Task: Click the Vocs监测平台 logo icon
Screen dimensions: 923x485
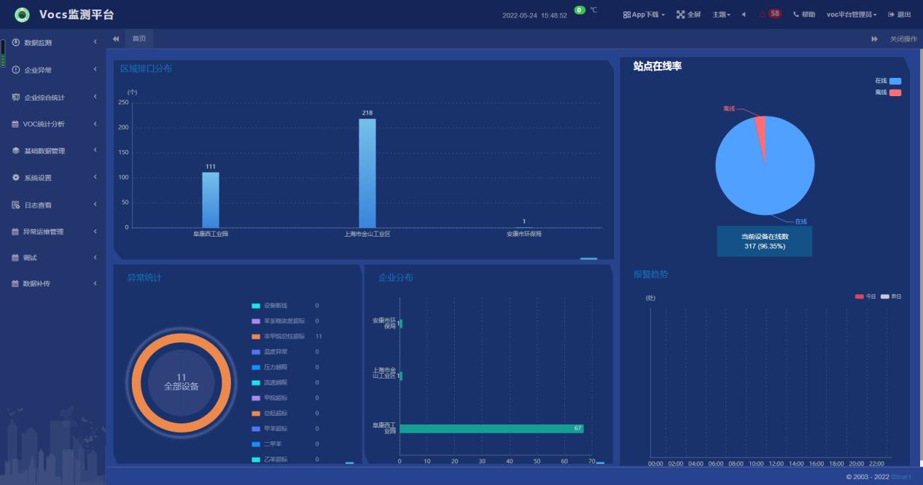Action: [23, 15]
